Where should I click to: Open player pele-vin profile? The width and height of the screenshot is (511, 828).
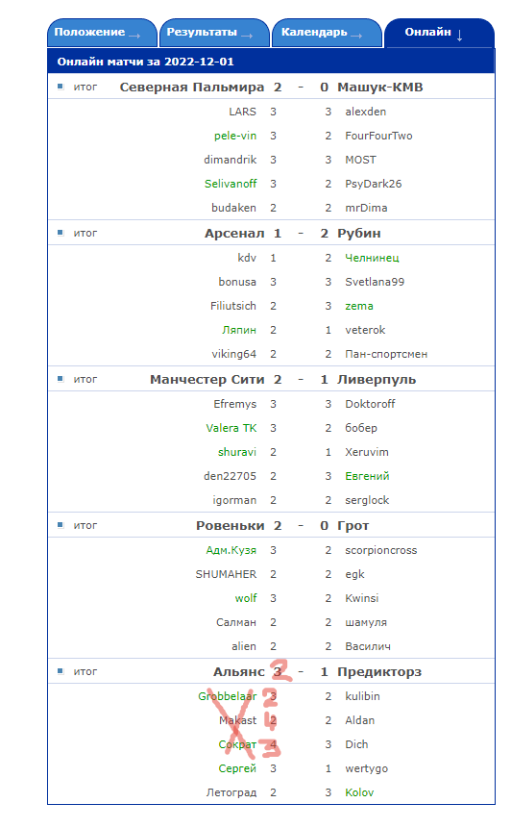coord(235,136)
